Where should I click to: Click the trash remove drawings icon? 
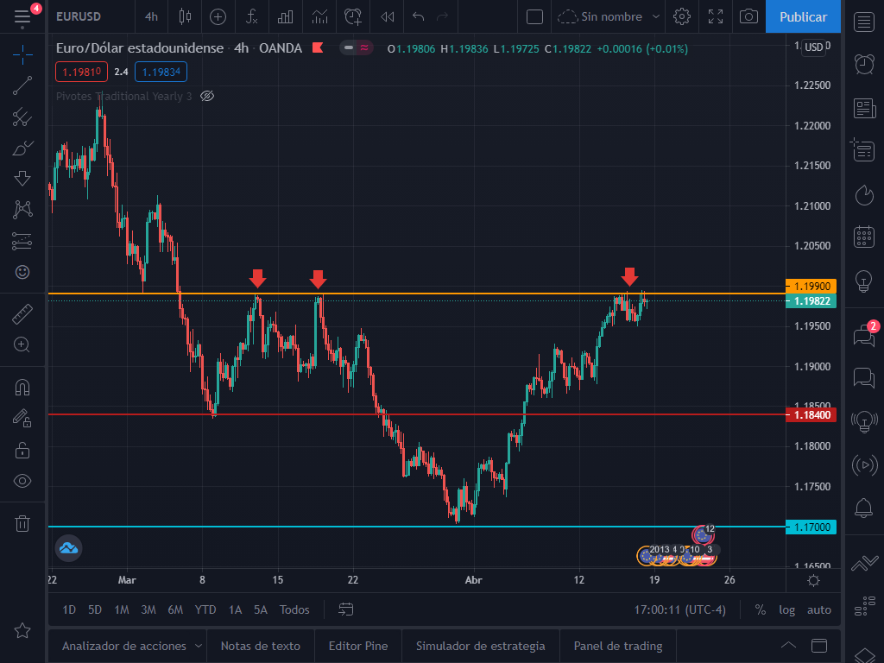tap(22, 523)
